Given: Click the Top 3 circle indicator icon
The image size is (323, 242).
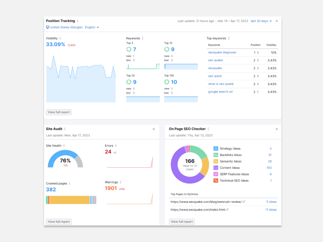Looking at the screenshot, I should tap(129, 49).
